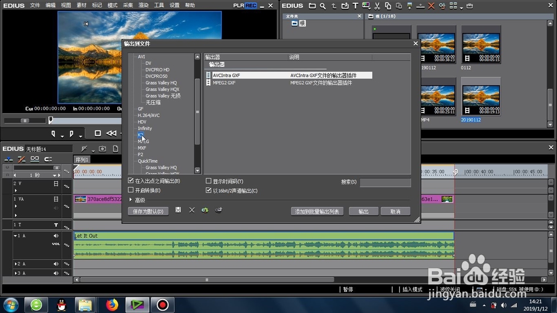Viewport: 557px width, 313px height.
Task: Toggle ripple mode icon on timeline
Action: point(21,159)
